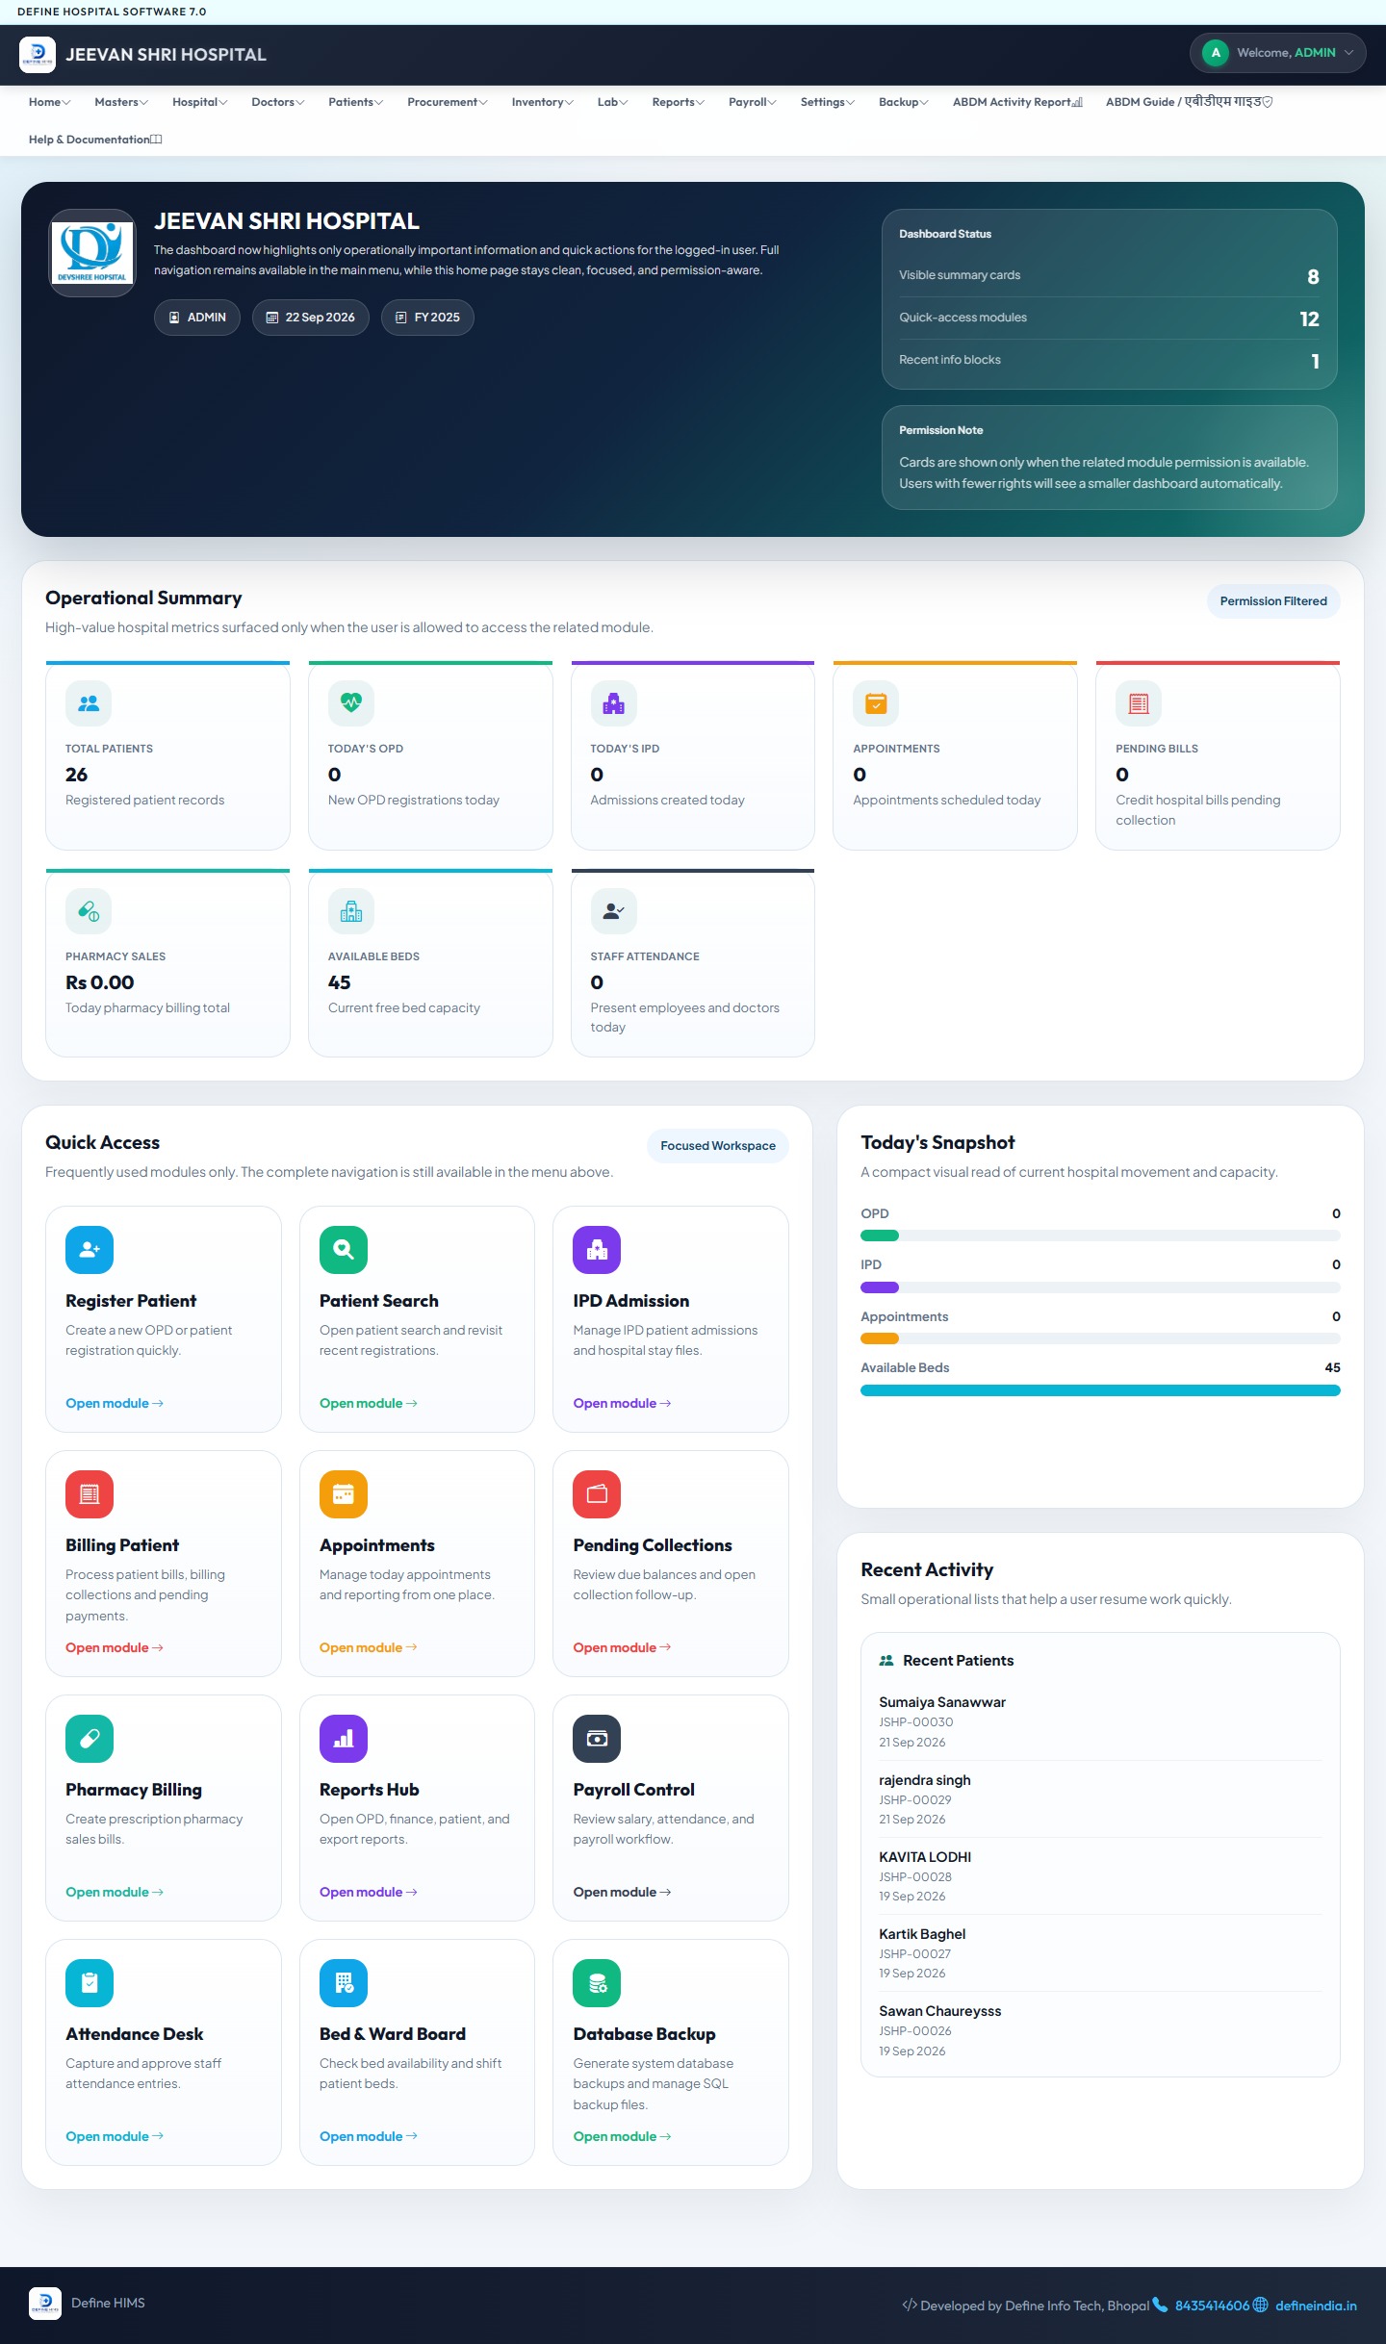The height and width of the screenshot is (2344, 1386).
Task: Click the Patient Search magnifier icon
Action: (x=344, y=1250)
